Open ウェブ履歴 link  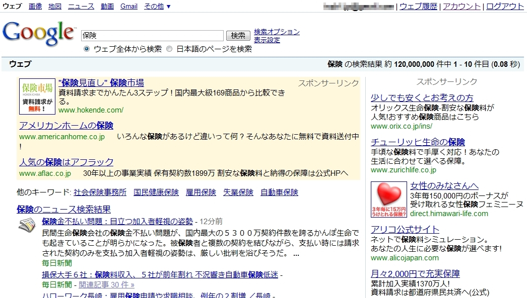coord(419,7)
